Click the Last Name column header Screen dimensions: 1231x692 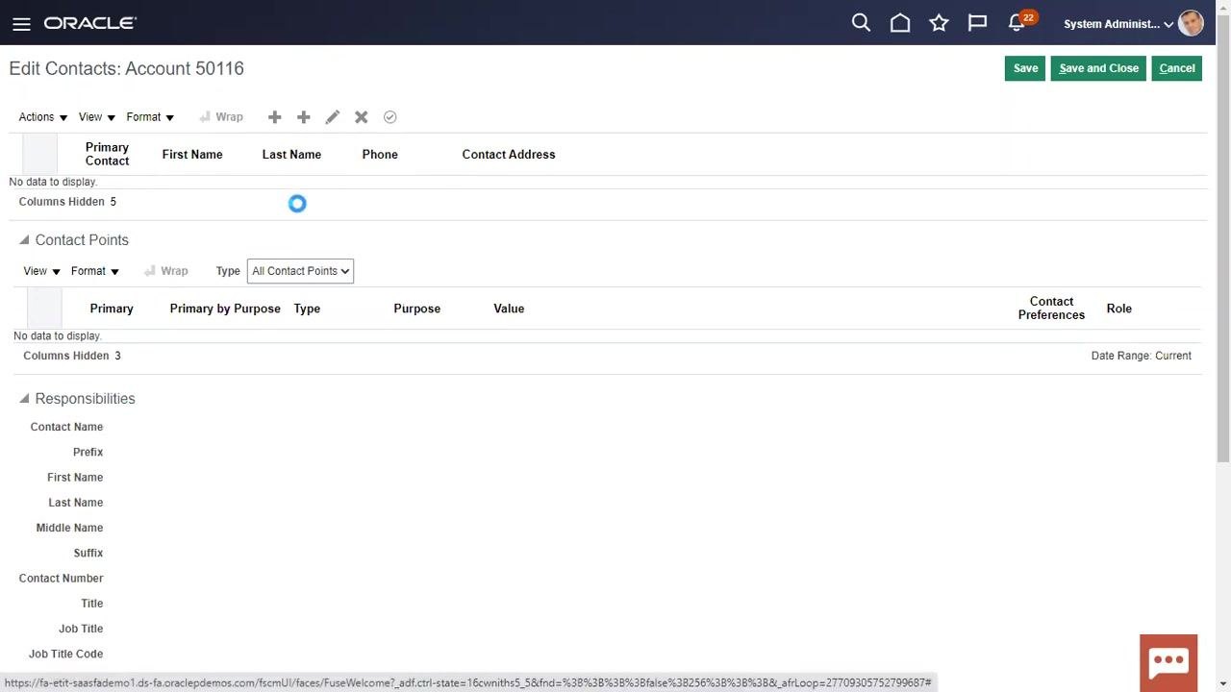[291, 154]
